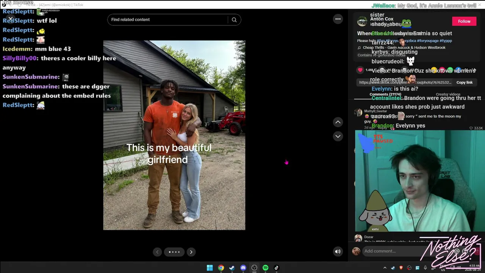Close the TikTok photo viewer
This screenshot has width=485, height=273.
coord(11,18)
